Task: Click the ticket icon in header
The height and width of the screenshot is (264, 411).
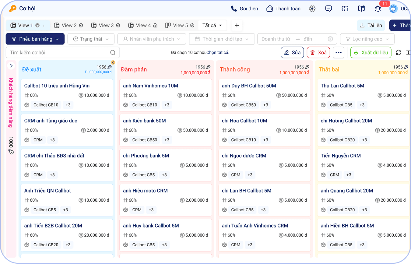Action: click(345, 9)
